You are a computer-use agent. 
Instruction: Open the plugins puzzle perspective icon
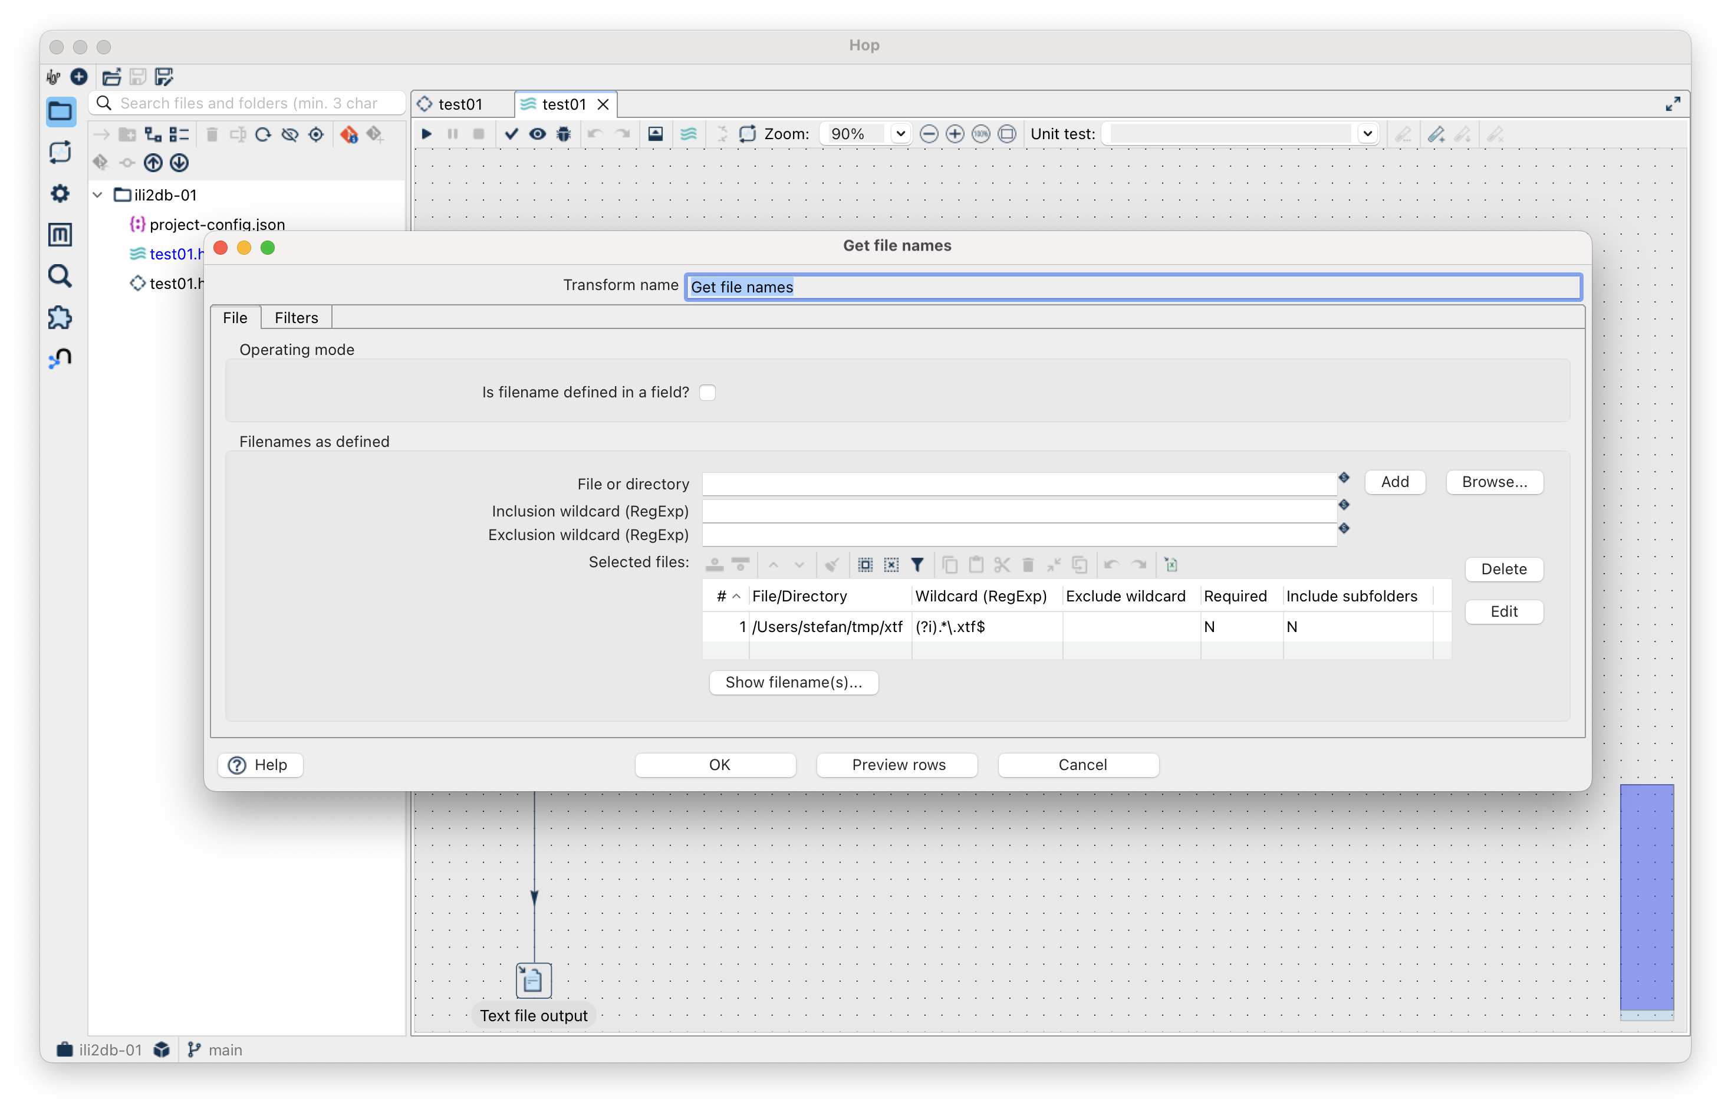click(x=60, y=317)
